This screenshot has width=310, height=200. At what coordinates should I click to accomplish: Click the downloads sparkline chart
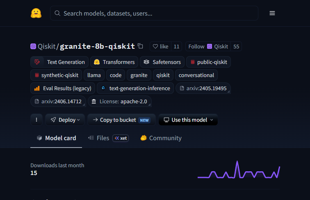pyautogui.click(x=239, y=170)
